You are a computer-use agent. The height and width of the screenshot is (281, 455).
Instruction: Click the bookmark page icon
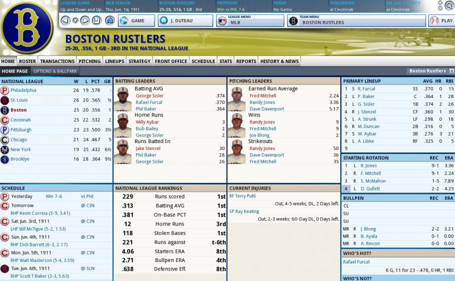click(x=97, y=20)
